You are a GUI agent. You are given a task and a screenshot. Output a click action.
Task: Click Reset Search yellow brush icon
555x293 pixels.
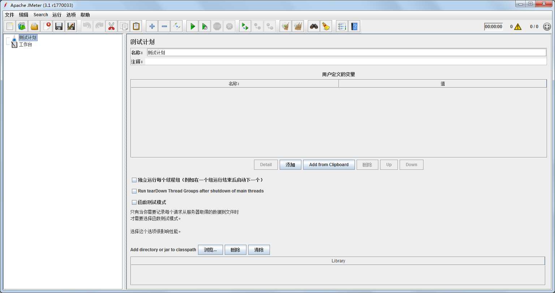coord(326,26)
